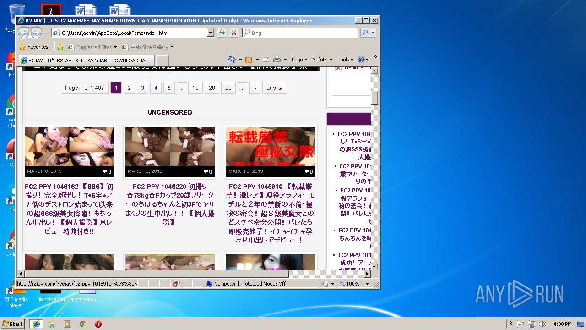Screen dimensions: 586x330
Task: Open the Page menu
Action: (299, 60)
